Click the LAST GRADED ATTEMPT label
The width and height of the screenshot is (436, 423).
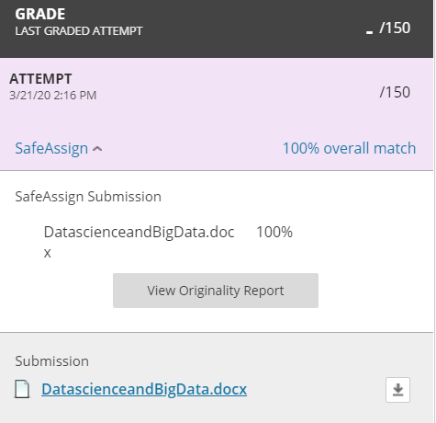click(79, 31)
